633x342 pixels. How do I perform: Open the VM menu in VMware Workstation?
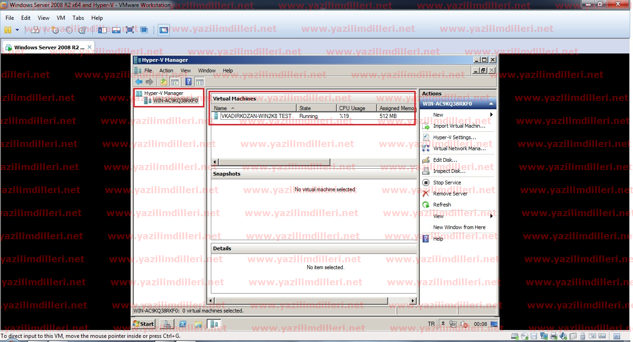[x=61, y=18]
